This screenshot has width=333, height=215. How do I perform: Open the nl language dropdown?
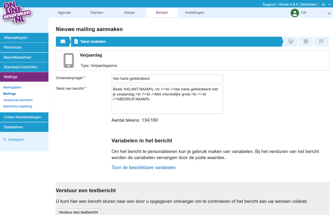[x=326, y=4]
